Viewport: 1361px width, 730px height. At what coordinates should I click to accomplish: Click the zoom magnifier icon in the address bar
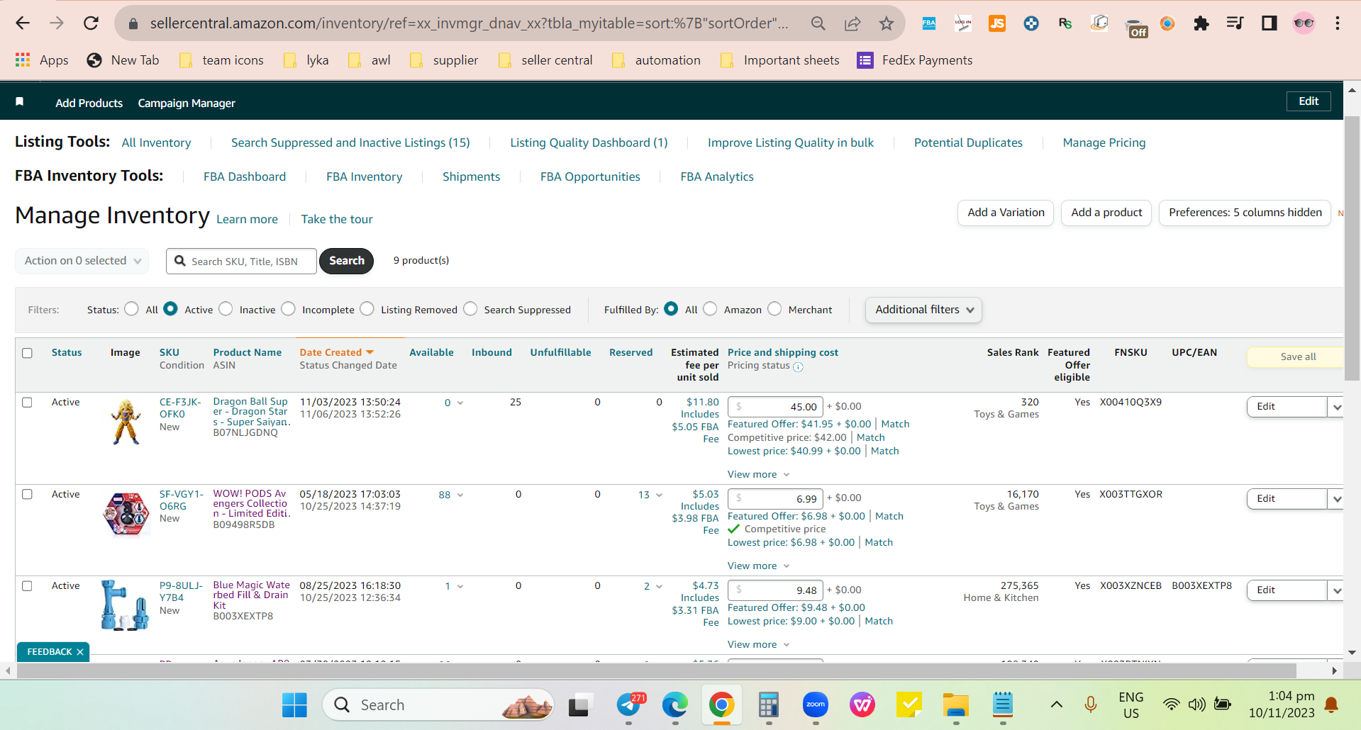[x=818, y=23]
